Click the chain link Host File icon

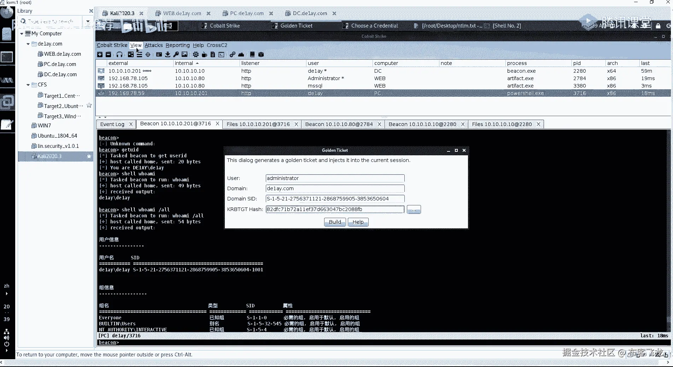(232, 54)
